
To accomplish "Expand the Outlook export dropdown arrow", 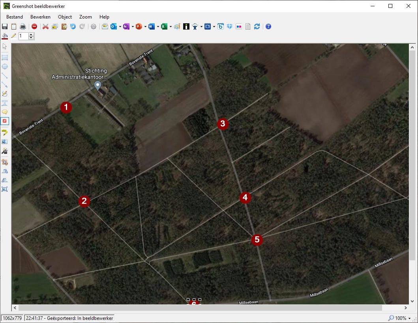I will point(120,27).
